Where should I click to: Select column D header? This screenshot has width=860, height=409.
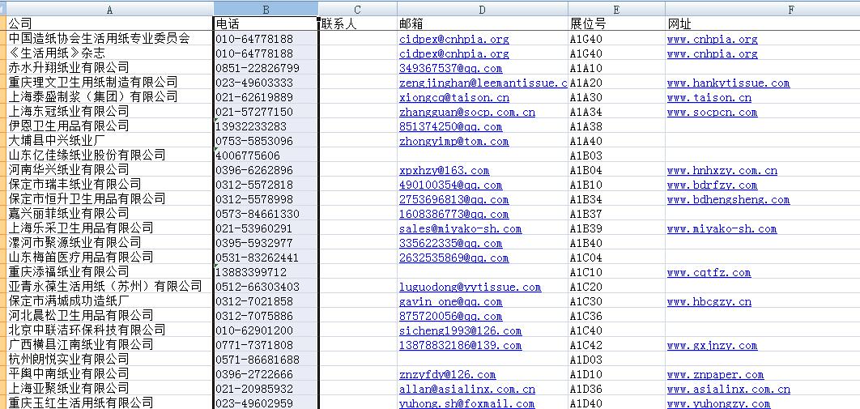tap(482, 10)
